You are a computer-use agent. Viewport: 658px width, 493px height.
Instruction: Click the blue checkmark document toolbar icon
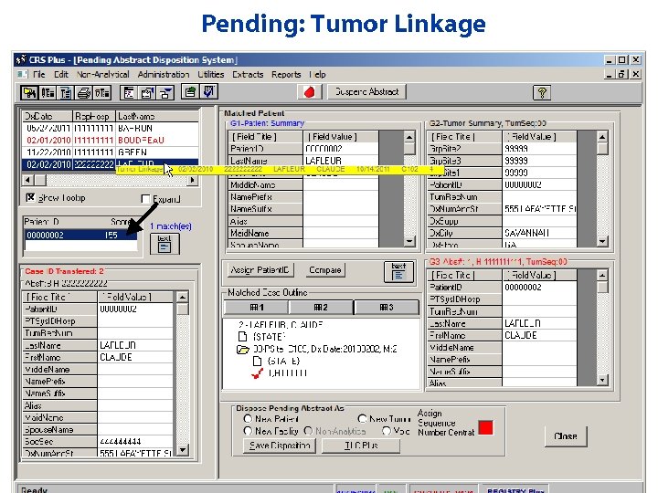tap(208, 92)
